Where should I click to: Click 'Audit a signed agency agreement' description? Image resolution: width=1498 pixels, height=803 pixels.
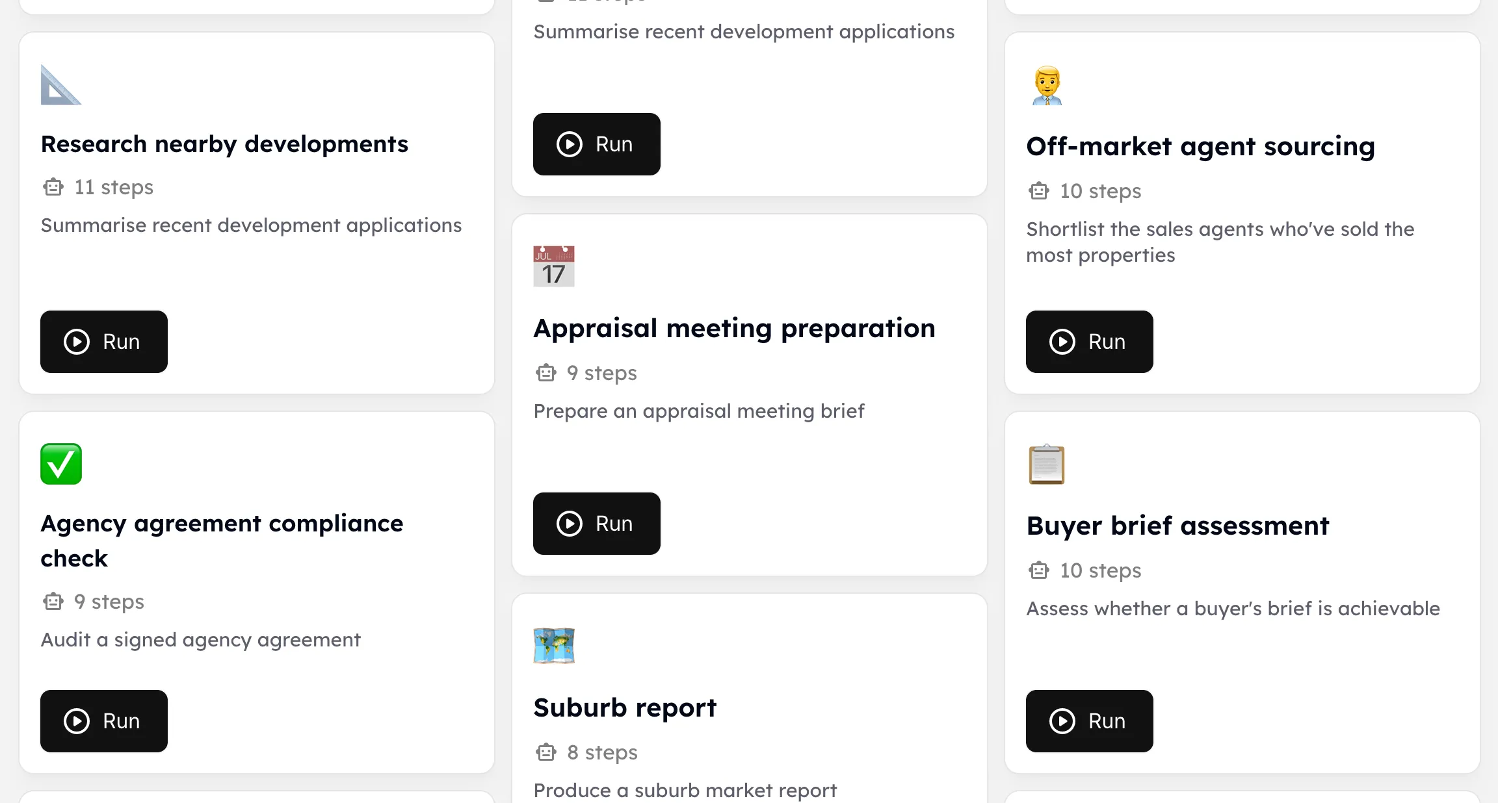point(200,640)
